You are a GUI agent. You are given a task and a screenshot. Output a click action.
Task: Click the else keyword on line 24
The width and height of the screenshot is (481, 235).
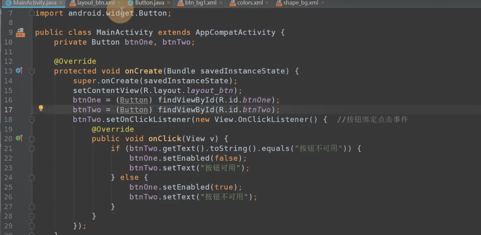[x=129, y=177]
